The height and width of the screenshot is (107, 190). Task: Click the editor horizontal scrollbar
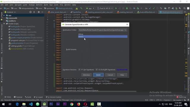coord(96,91)
